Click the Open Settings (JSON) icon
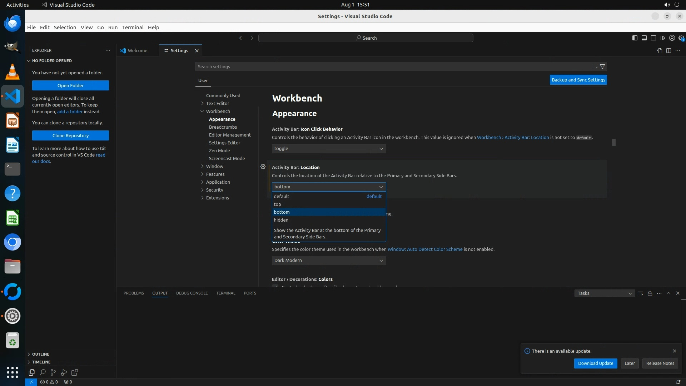Viewport: 686px width, 386px height. coord(659,51)
